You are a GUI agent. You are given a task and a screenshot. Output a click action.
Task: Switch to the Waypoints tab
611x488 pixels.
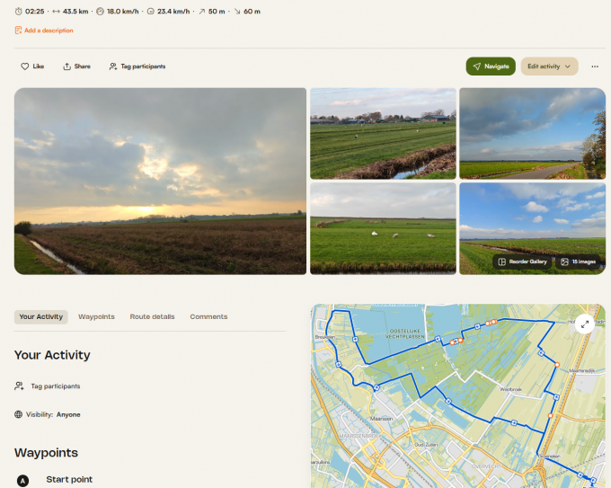96,316
